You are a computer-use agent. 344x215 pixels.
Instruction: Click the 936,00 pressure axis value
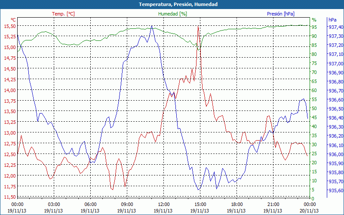(x=335, y=154)
